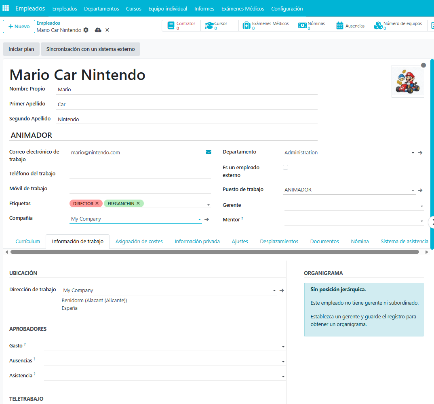The image size is (434, 404).
Task: Click the help mark beside Ausencias approver
Action: [x=34, y=359]
